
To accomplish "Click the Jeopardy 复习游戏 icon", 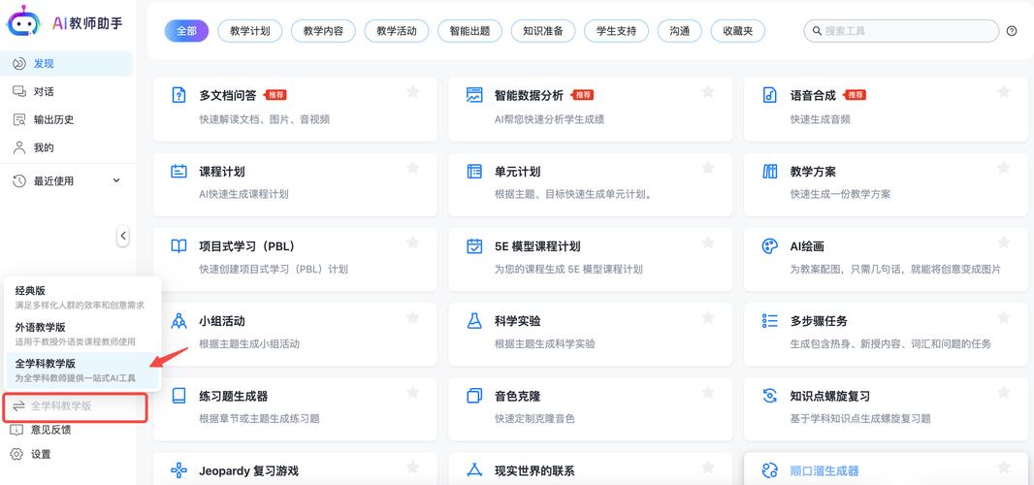I will 178,470.
